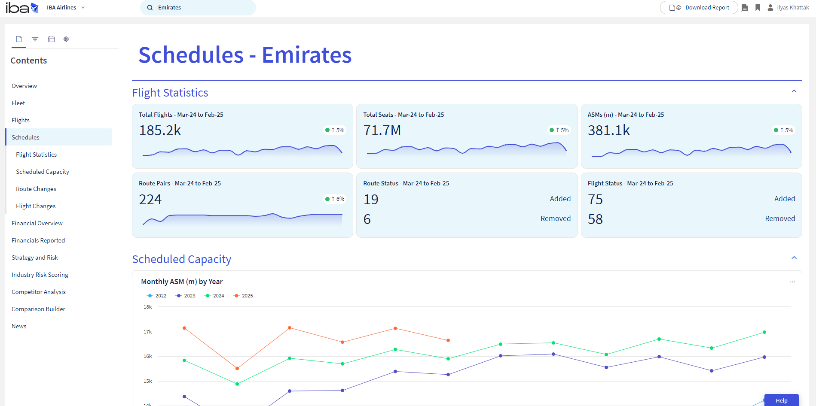Open the document notes icon in header
The image size is (816, 406).
tap(745, 8)
